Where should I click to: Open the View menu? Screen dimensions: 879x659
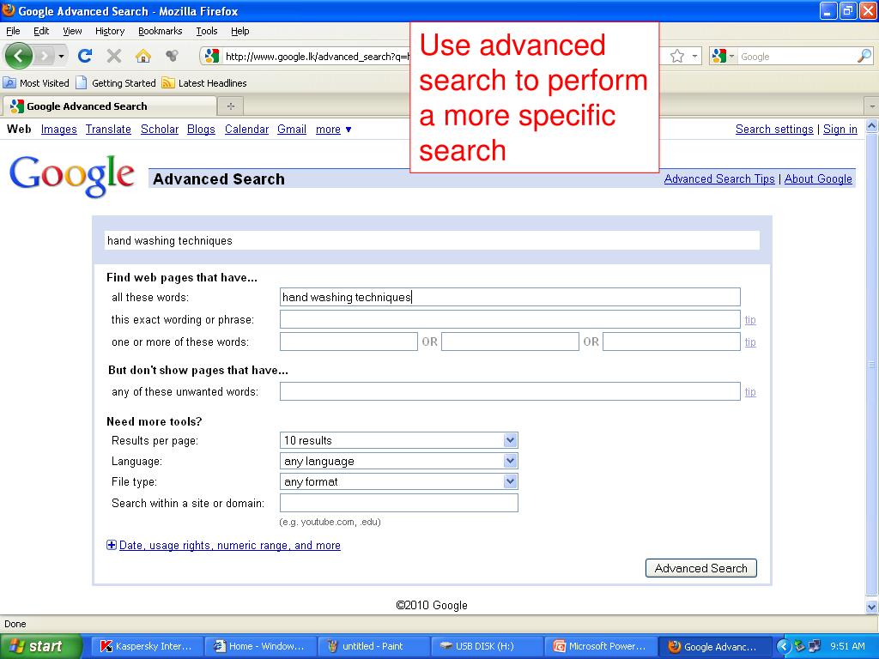click(x=72, y=31)
